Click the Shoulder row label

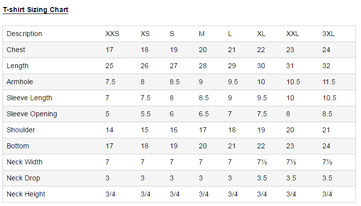point(21,130)
